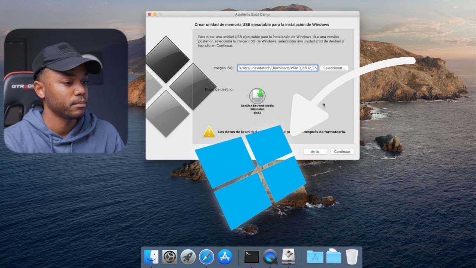The width and height of the screenshot is (476, 268).
Task: Click the 'disk2' identifier text
Action: click(x=257, y=113)
